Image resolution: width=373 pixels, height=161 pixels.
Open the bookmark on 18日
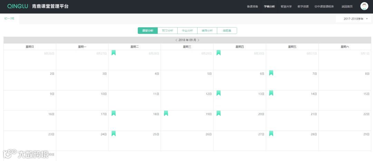(x=114, y=113)
